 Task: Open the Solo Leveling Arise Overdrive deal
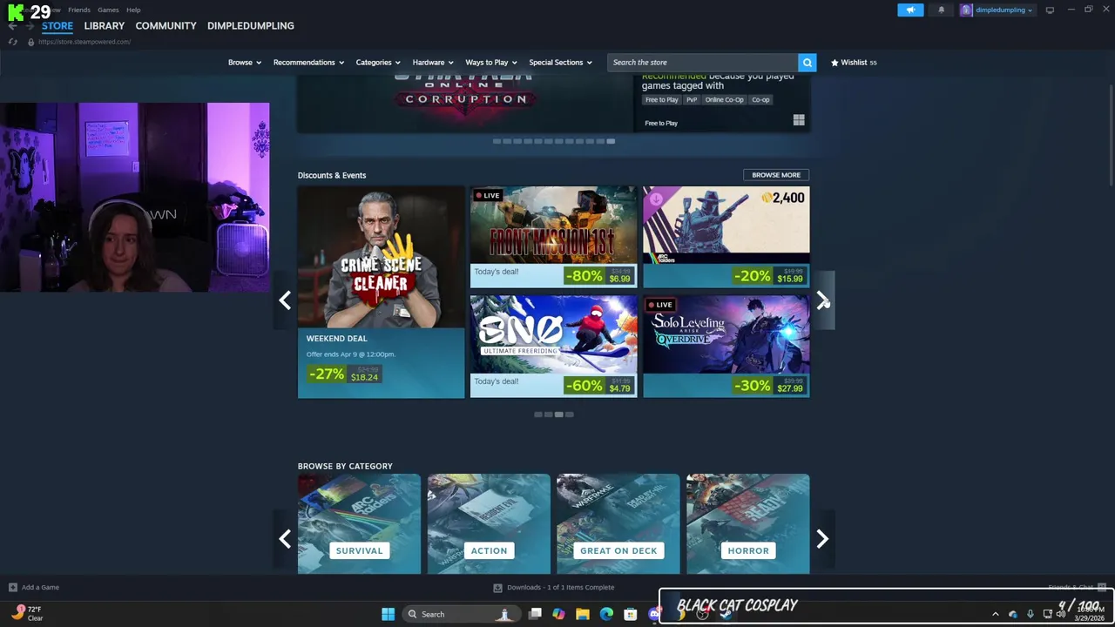click(726, 347)
